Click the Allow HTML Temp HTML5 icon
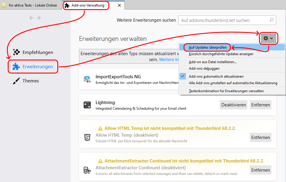The width and height of the screenshot is (286, 182). 87,138
